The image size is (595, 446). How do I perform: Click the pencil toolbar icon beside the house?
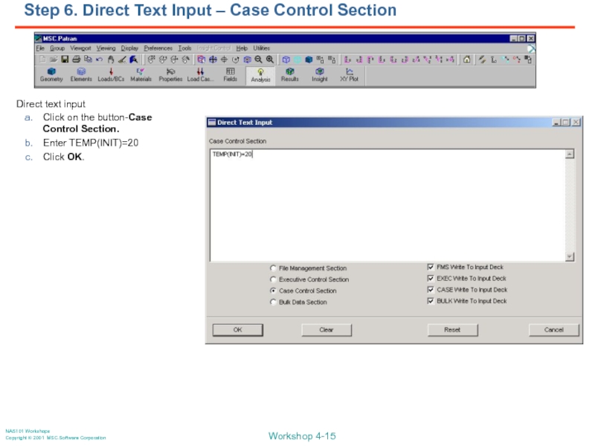tap(482, 59)
